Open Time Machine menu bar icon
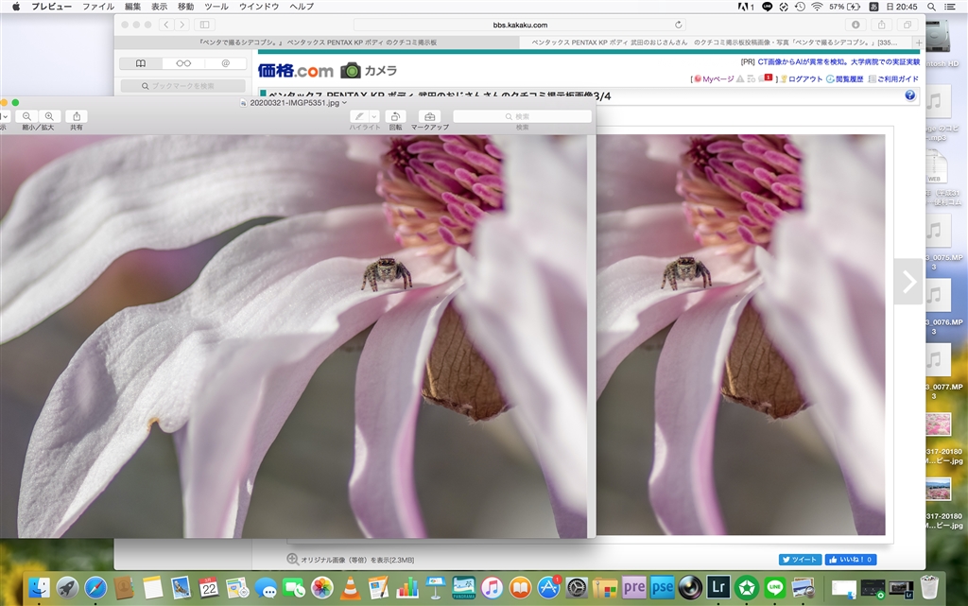This screenshot has height=606, width=968. (x=800, y=7)
